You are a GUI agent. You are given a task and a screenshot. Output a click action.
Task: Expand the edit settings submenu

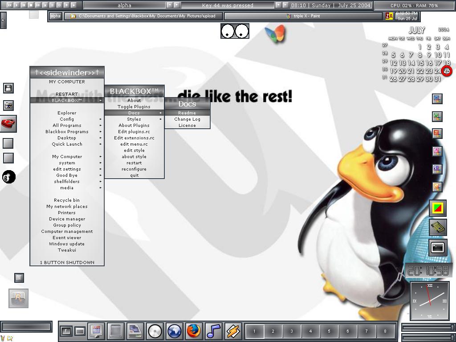[x=67, y=169]
